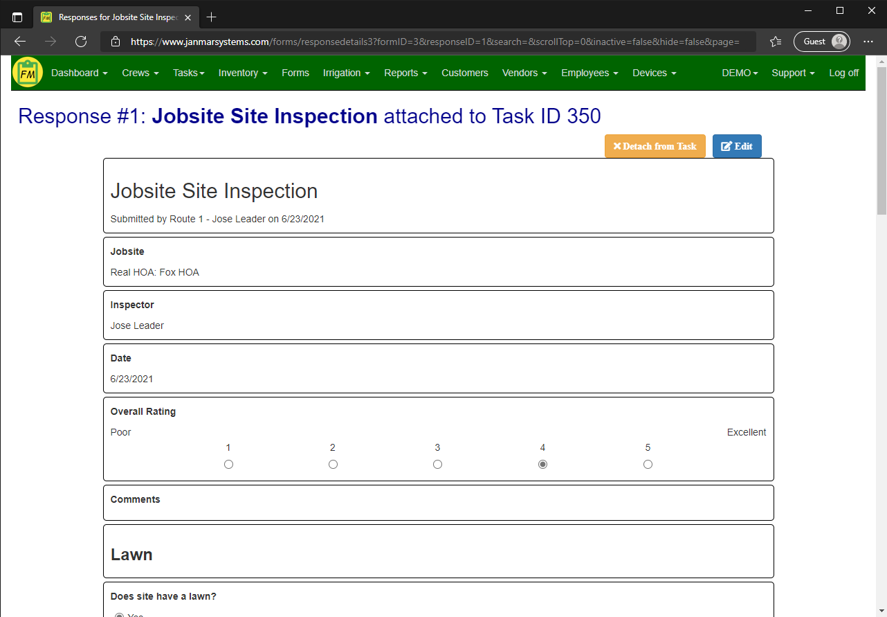Screen dimensions: 887x617
Task: Click the lock site information icon
Action: click(x=116, y=42)
